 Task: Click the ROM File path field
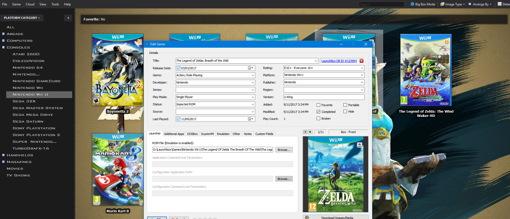213,150
